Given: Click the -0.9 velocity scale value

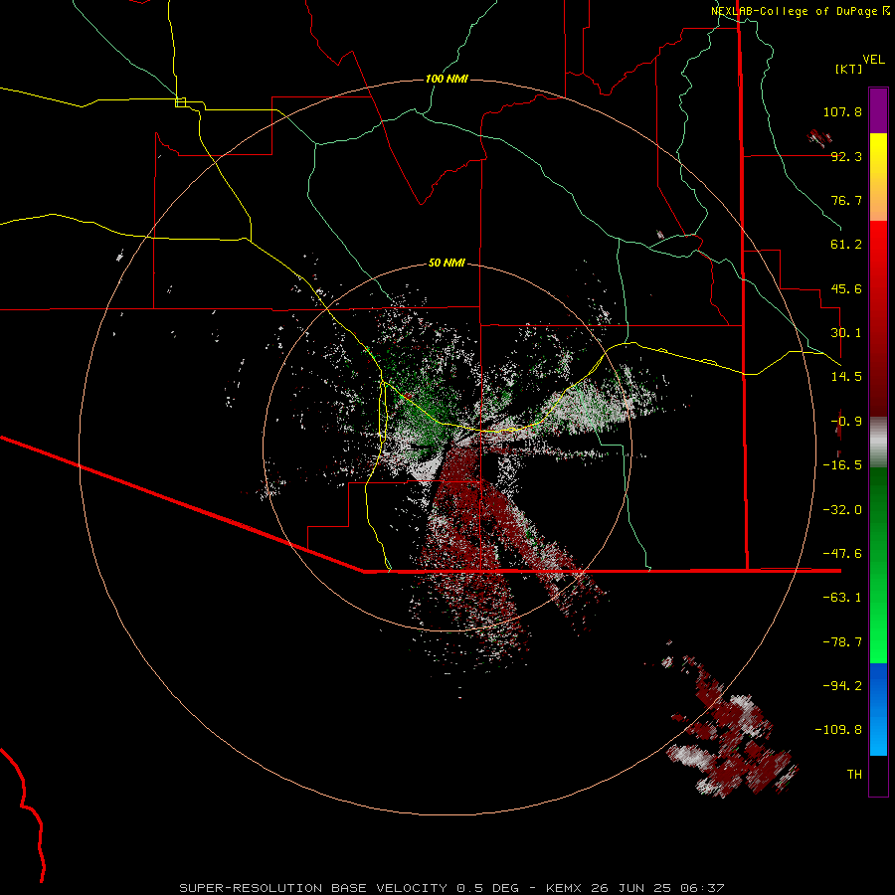Looking at the screenshot, I should (846, 422).
